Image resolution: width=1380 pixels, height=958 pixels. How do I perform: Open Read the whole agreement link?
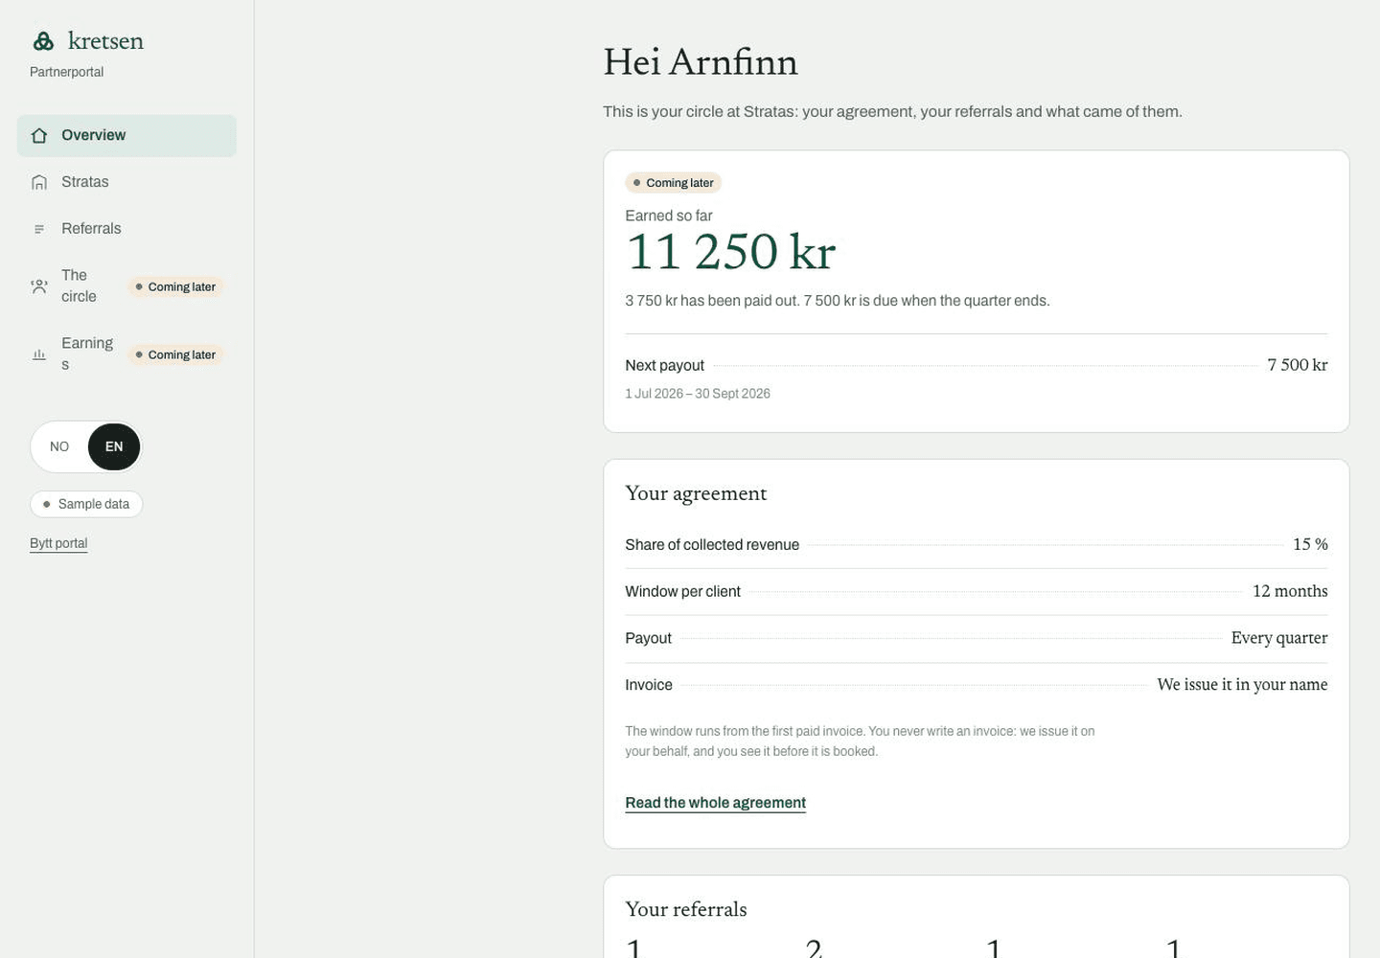click(715, 803)
